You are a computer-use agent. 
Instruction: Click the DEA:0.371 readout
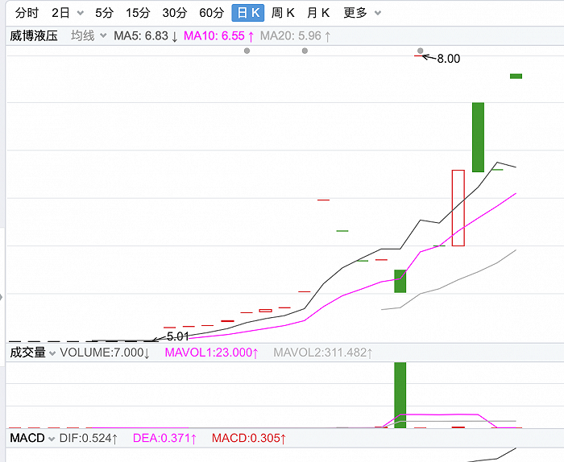[x=164, y=439]
